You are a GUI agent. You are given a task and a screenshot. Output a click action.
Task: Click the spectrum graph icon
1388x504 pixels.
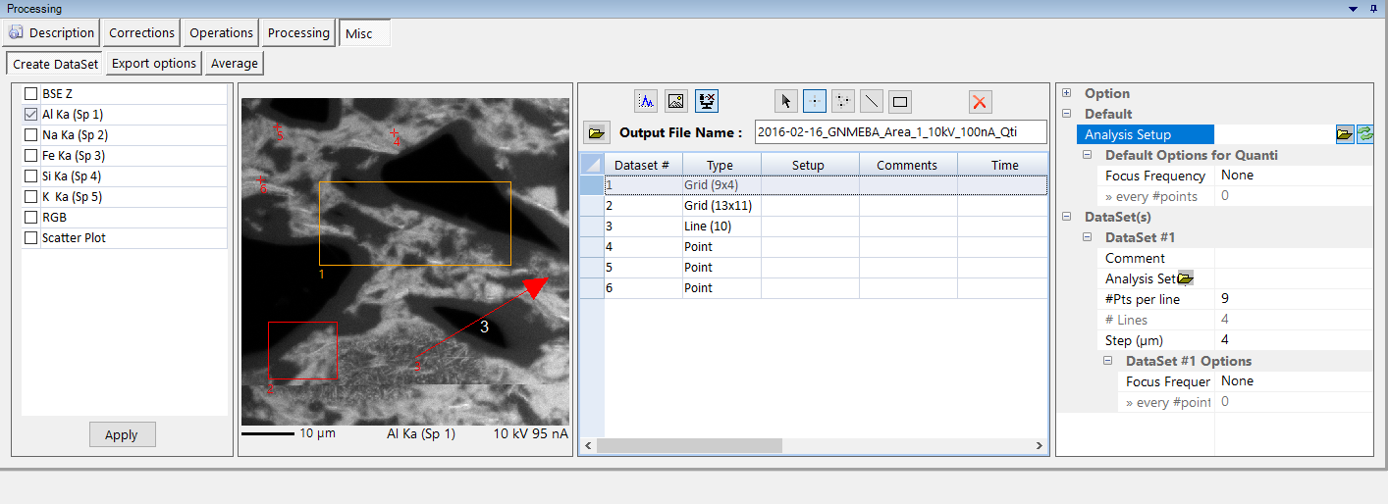point(647,100)
